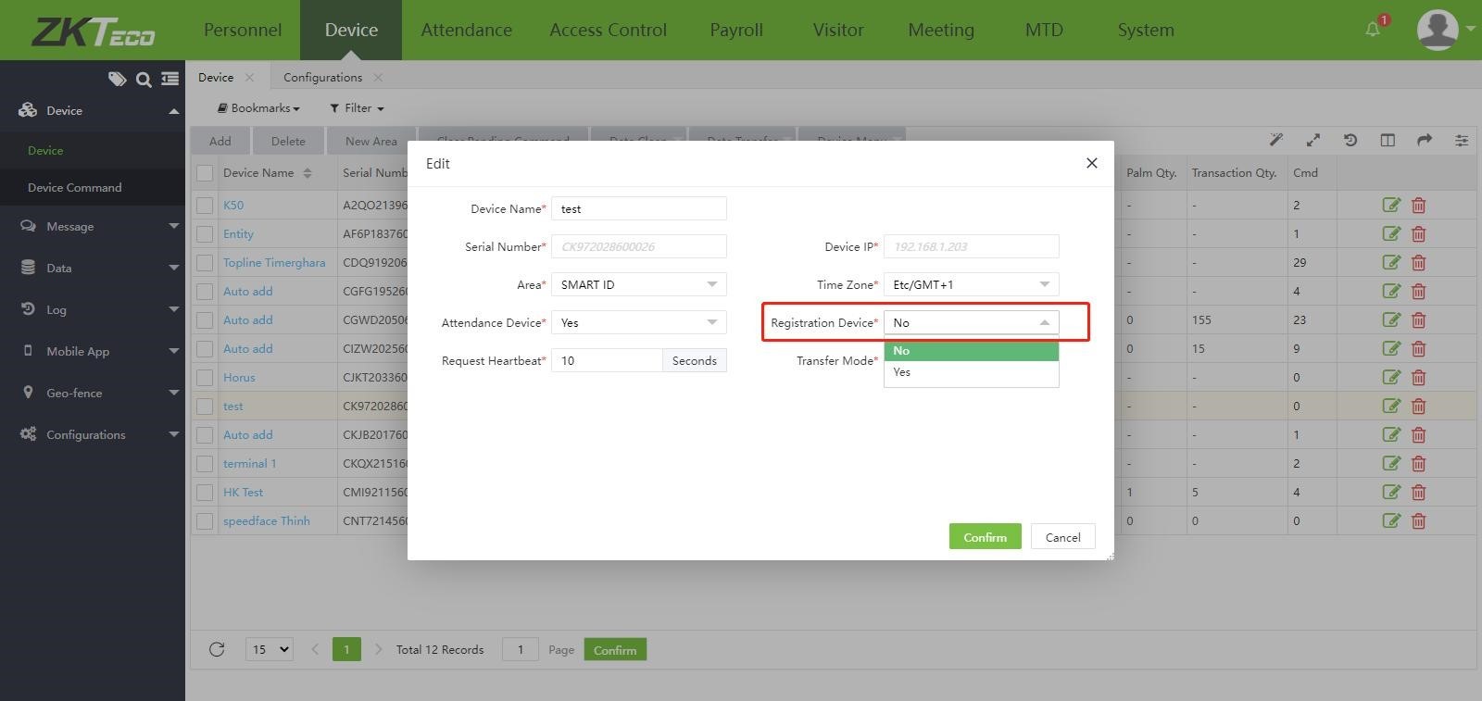Screen dimensions: 1482x701
Task: Click the edit icon for K50 row
Action: (x=1390, y=206)
